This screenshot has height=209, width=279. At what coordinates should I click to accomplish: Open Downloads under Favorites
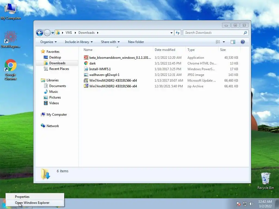pyautogui.click(x=57, y=63)
